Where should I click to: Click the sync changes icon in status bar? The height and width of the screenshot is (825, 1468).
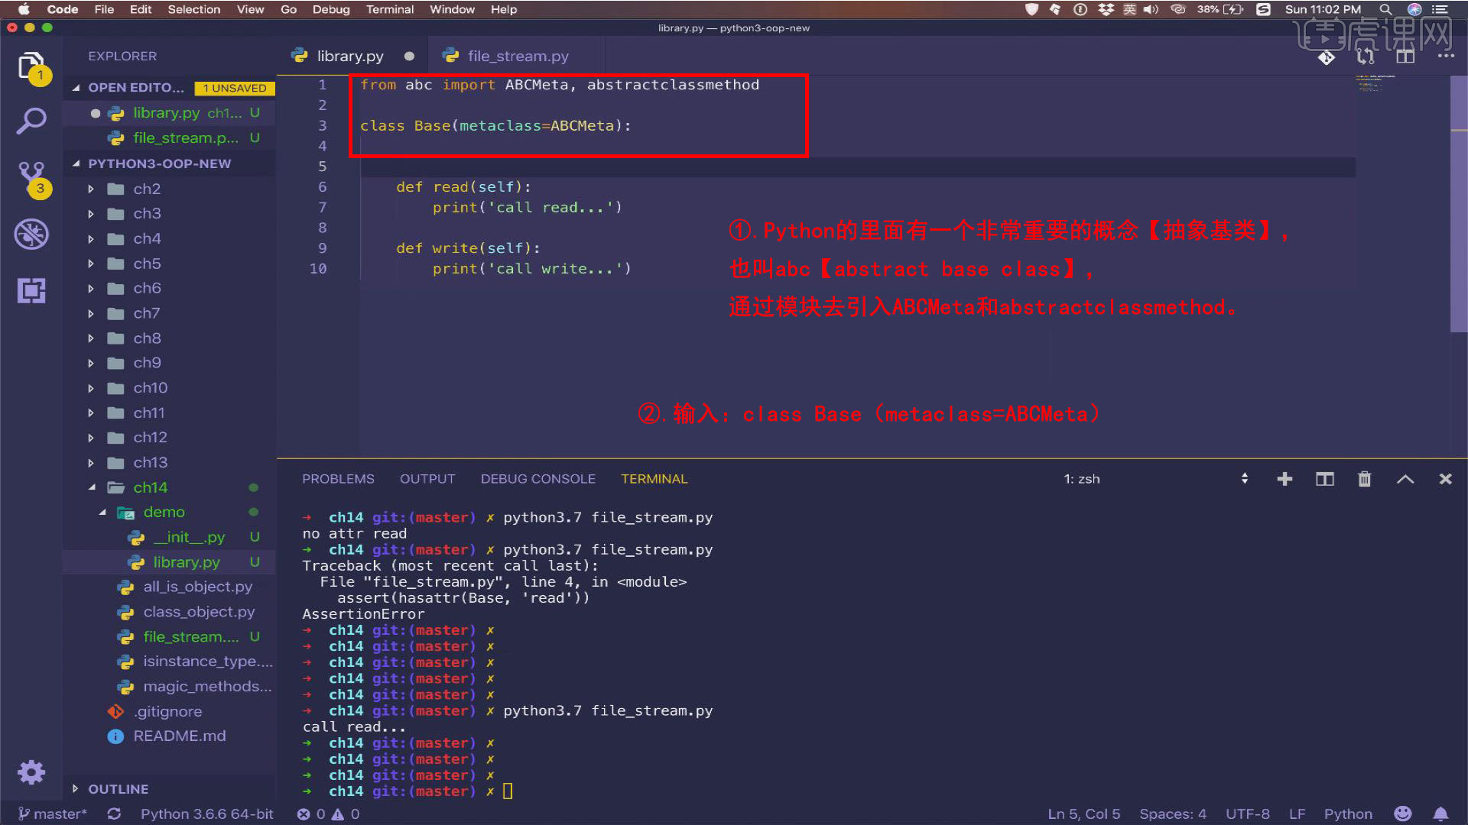[x=114, y=814]
